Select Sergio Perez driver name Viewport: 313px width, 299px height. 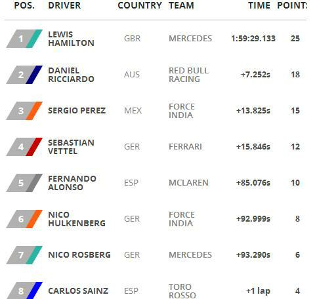(77, 111)
